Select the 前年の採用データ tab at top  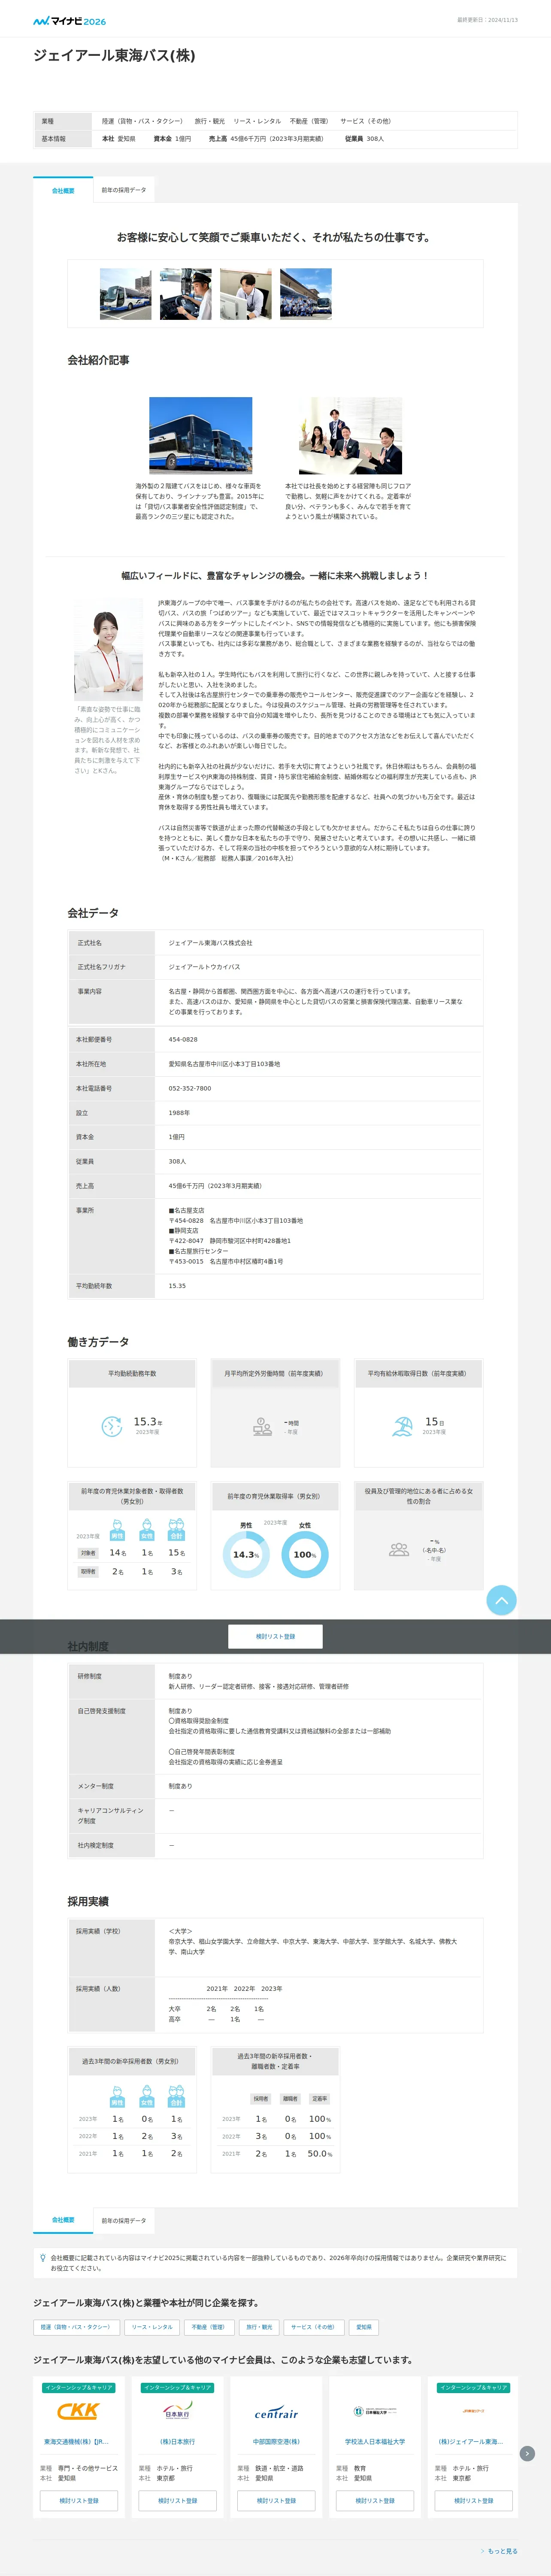click(x=124, y=190)
